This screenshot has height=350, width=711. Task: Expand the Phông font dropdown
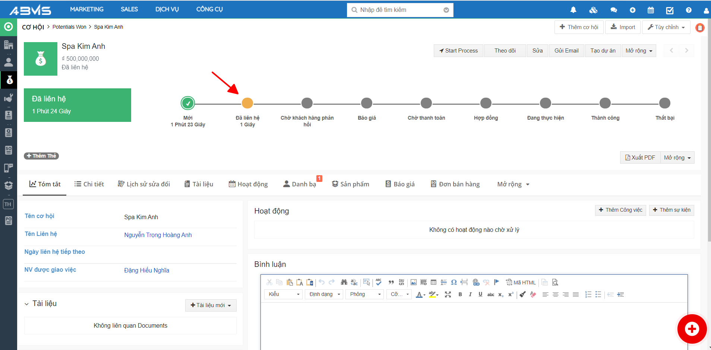pos(364,294)
